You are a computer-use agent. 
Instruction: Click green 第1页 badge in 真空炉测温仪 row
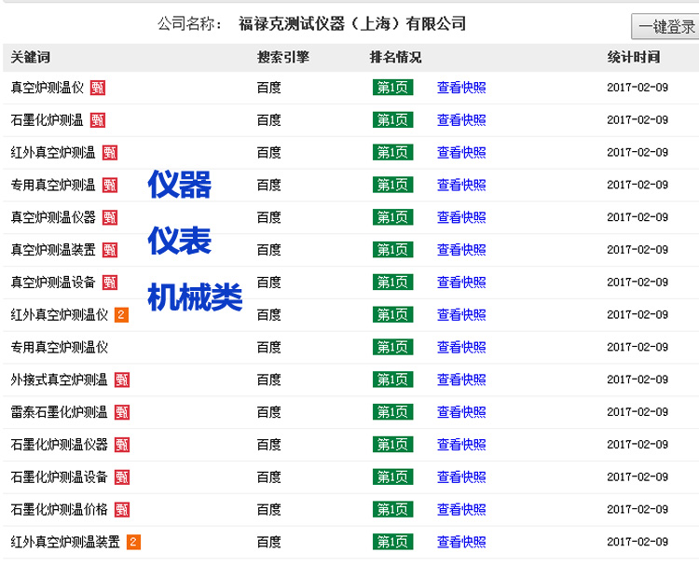tap(392, 88)
